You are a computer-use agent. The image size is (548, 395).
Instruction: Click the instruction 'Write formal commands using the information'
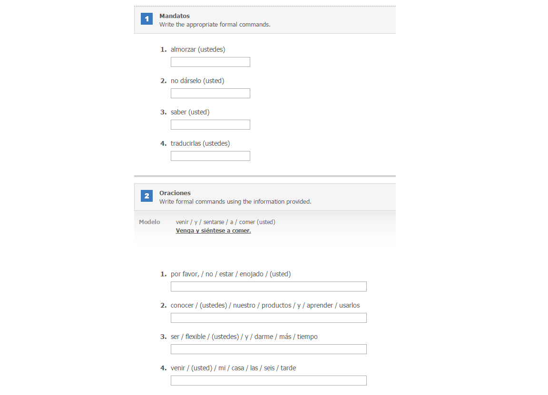(x=235, y=202)
